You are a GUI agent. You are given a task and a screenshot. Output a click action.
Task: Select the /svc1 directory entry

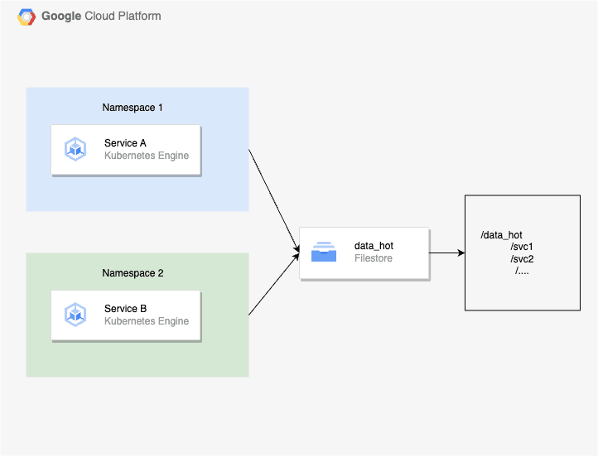coord(522,248)
